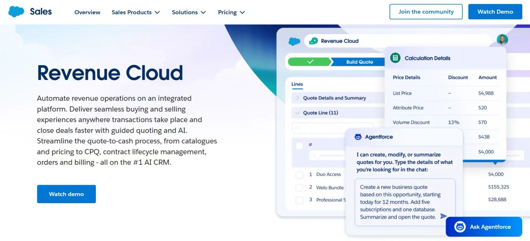Click the Join the community button

(x=426, y=12)
